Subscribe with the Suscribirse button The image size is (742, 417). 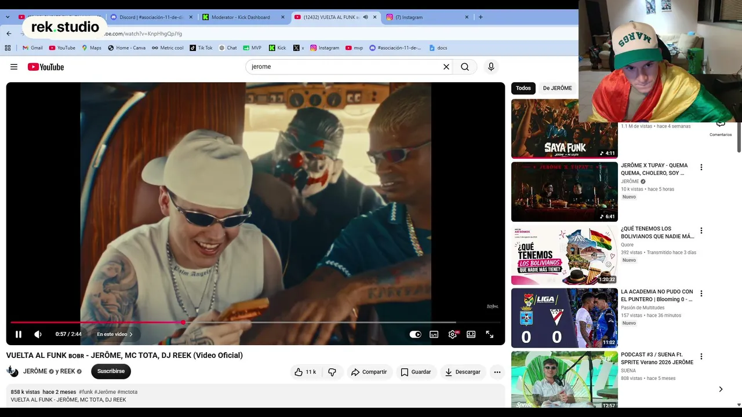click(x=111, y=371)
